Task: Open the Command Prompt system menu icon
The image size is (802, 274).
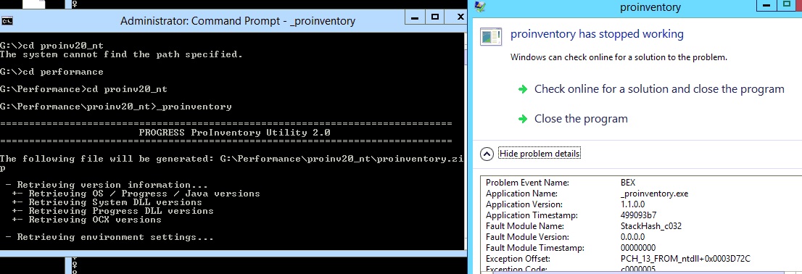Action: tap(7, 21)
